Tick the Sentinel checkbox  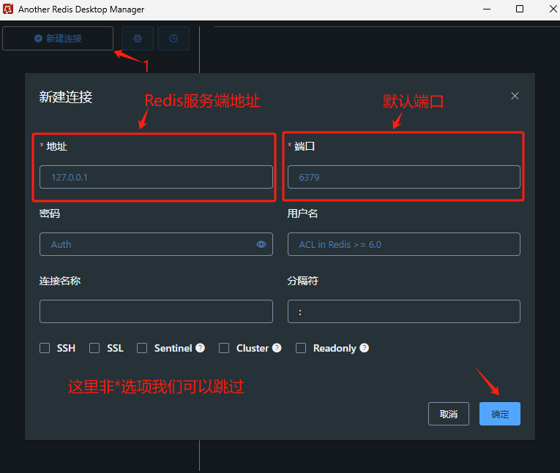coord(142,348)
